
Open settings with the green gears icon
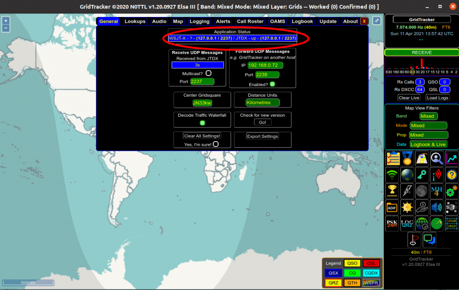coord(451,191)
